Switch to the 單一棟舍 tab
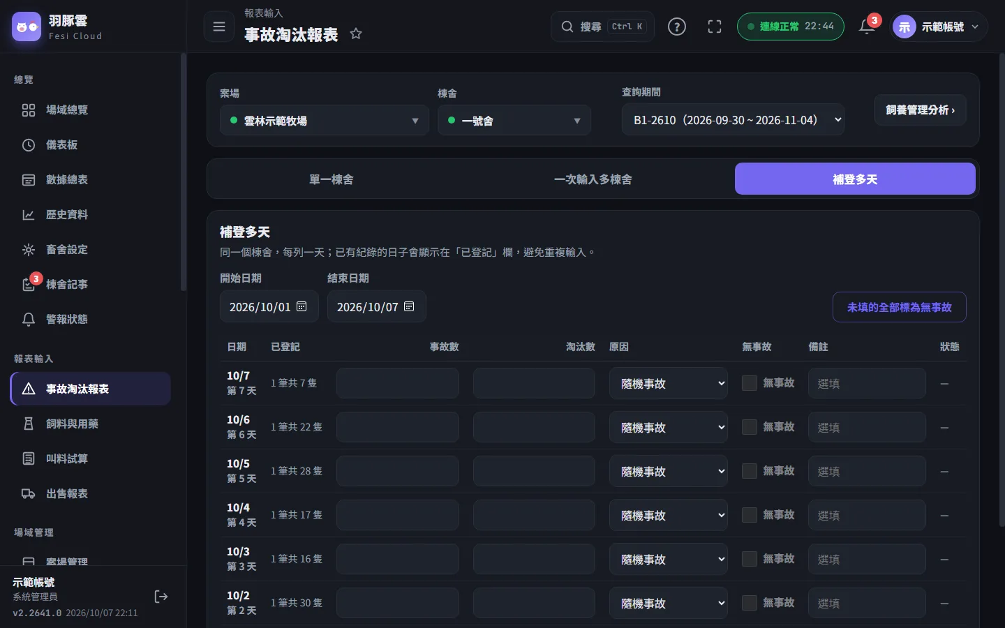 (332, 179)
